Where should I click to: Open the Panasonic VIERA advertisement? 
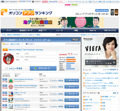click(100, 52)
